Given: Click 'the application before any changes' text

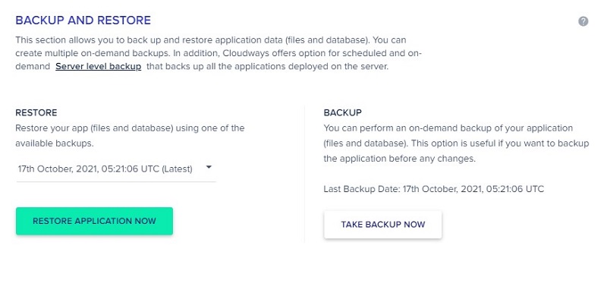Looking at the screenshot, I should [x=399, y=159].
